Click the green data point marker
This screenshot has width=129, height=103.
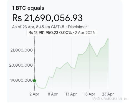click(x=34, y=81)
